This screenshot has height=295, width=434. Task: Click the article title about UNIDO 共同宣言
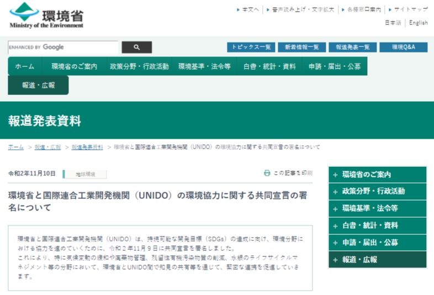(158, 202)
